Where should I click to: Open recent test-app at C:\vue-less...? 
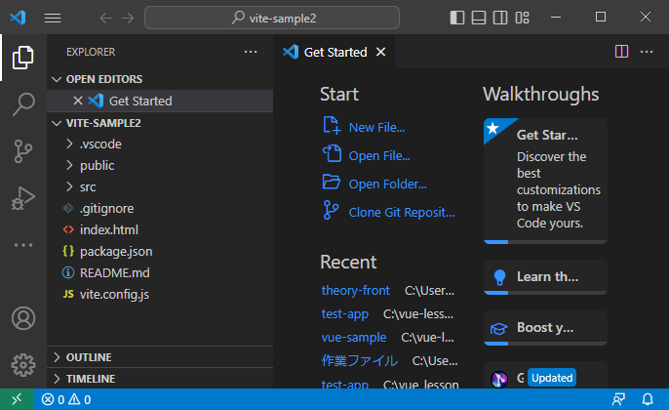tap(345, 314)
